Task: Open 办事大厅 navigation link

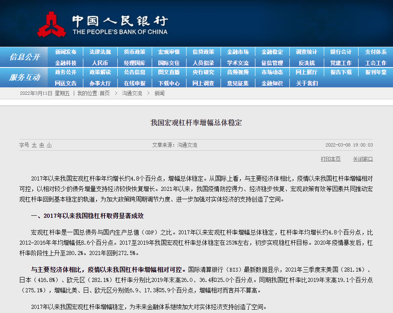Action: click(x=100, y=83)
